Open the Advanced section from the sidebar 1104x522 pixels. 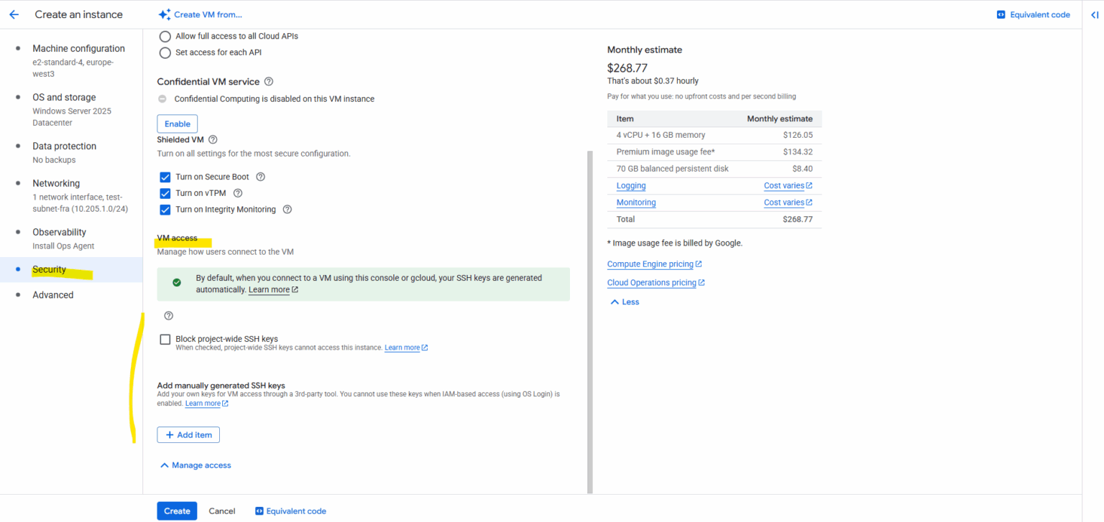pyautogui.click(x=52, y=294)
